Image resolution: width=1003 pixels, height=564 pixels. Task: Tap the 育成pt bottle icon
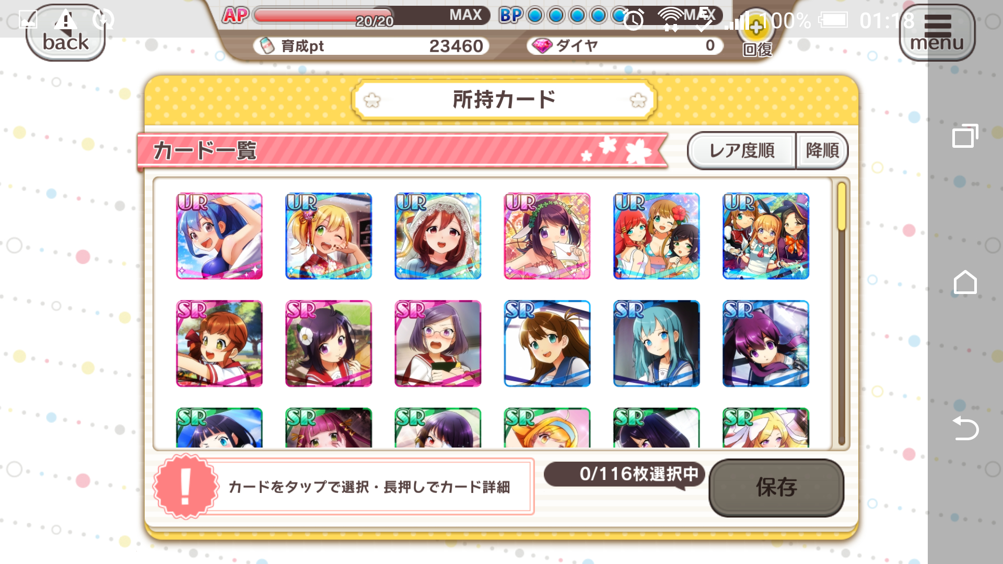[x=267, y=46]
